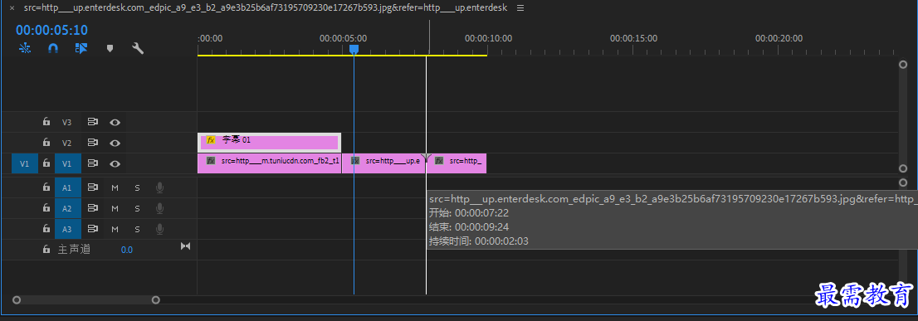Select the sequence name tab
Viewport: 918px width, 321px height.
click(266, 8)
